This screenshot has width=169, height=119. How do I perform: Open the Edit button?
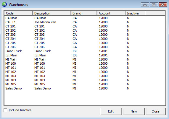(111, 112)
